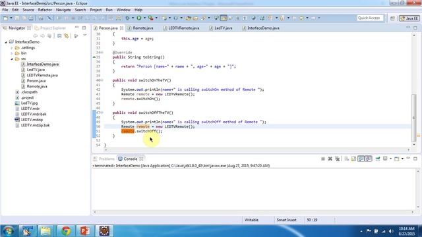Select LEDTV.mdzip in Navigator tree
422x237 pixels.
tap(32, 120)
